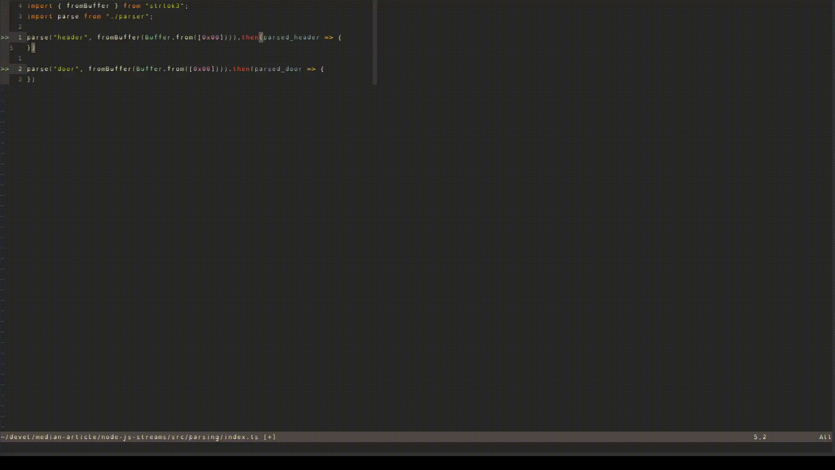Click the ">>" fold sign beside line with parse("door")
Viewport: 835px width, 470px height.
(5, 69)
